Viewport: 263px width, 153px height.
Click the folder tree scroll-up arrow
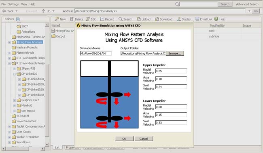pos(47,25)
